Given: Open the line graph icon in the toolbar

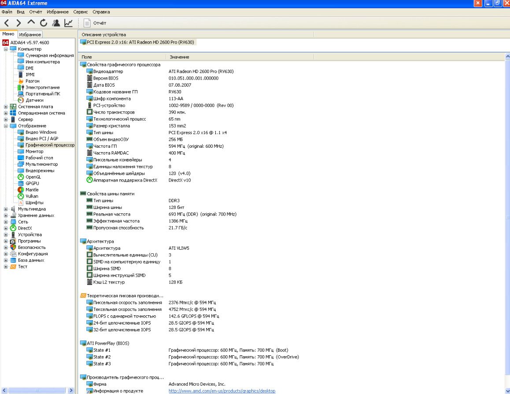Looking at the screenshot, I should [68, 23].
